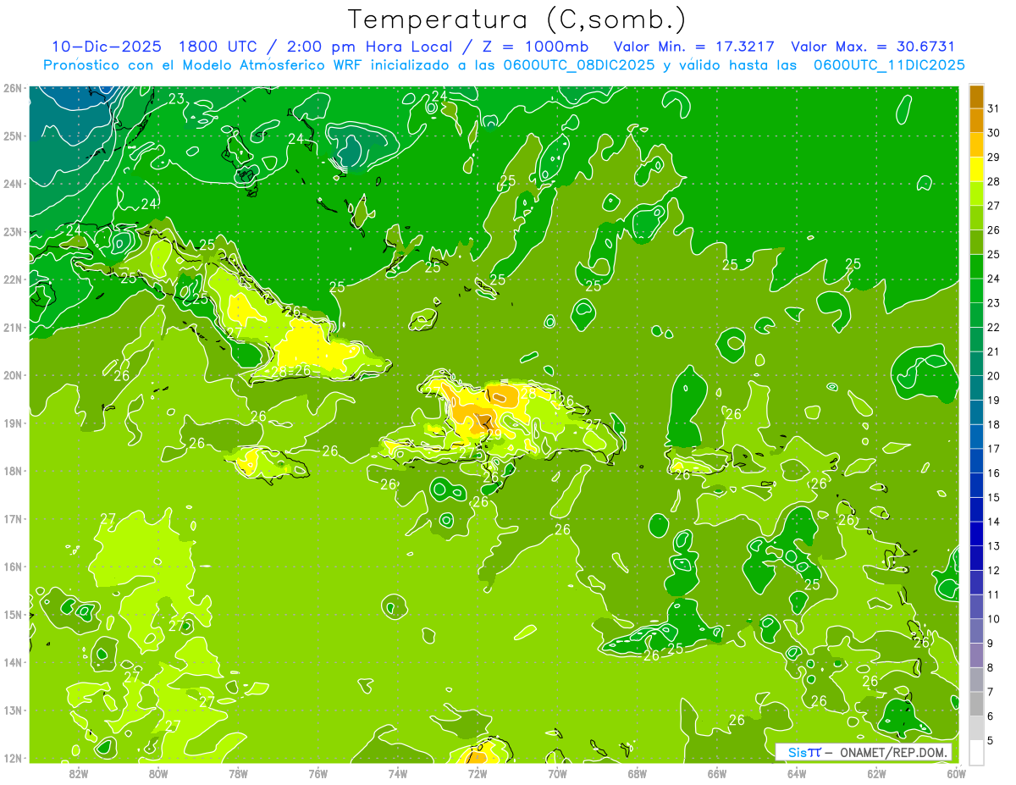Click the gray legend swatch between 6 and 7
1016x785 pixels.
(976, 704)
